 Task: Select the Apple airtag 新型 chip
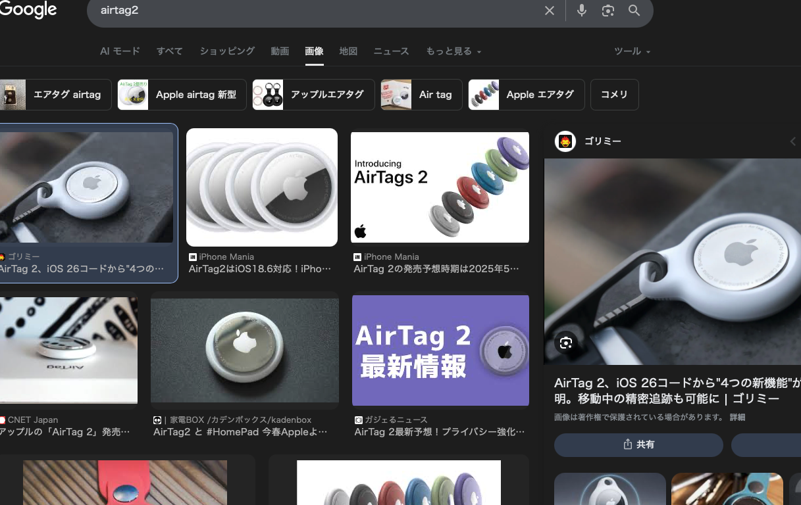pos(182,95)
